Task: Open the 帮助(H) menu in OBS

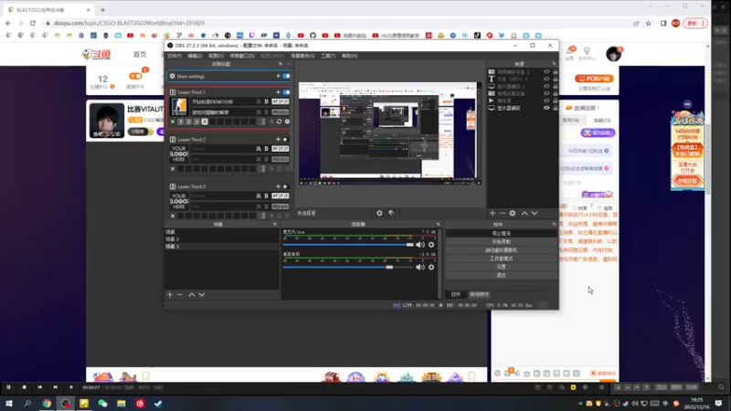Action: (350, 56)
